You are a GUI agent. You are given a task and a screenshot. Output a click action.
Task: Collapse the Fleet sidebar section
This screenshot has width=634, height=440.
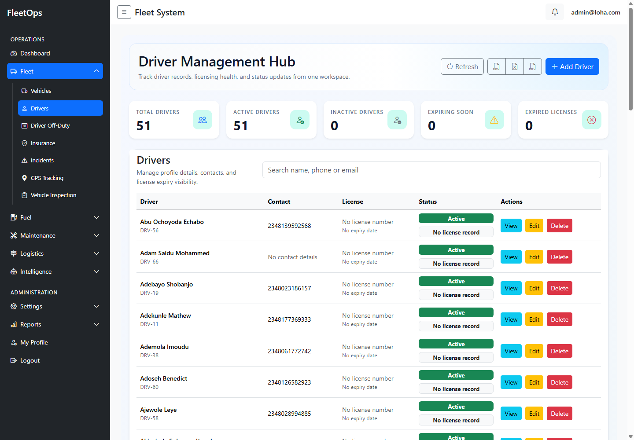pos(55,71)
